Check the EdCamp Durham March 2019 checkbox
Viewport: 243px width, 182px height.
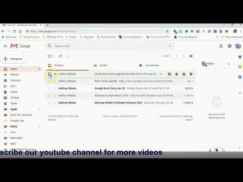[50, 96]
